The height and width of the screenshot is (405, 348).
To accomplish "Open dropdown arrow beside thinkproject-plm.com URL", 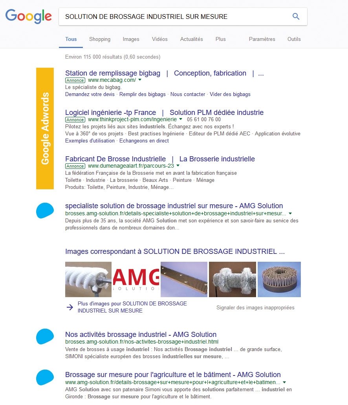I will 181,119.
